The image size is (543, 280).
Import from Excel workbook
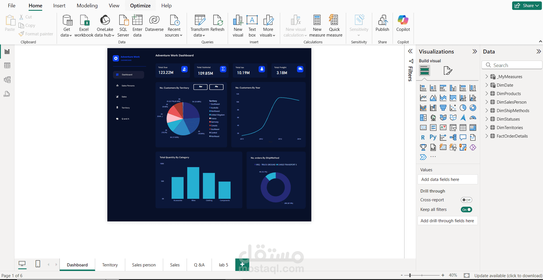[84, 26]
